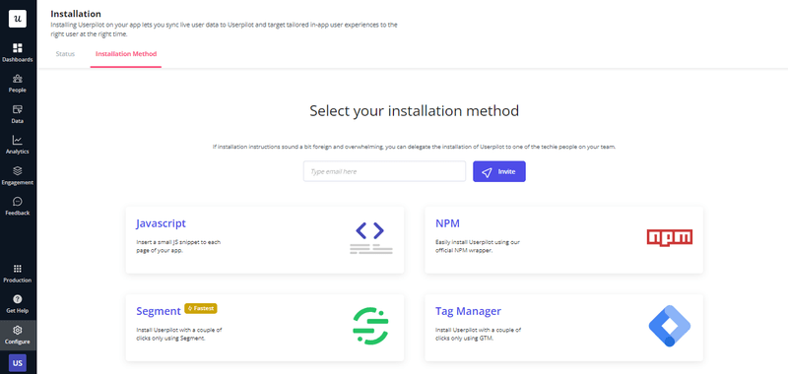
Task: Open Analytics chart icon in sidebar
Action: 18,140
